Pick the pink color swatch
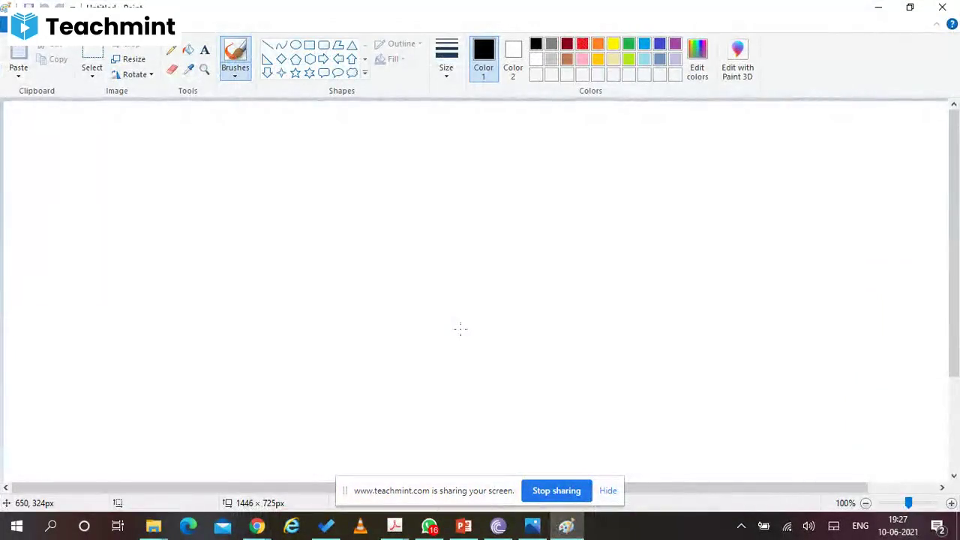The height and width of the screenshot is (540, 960). (x=583, y=59)
